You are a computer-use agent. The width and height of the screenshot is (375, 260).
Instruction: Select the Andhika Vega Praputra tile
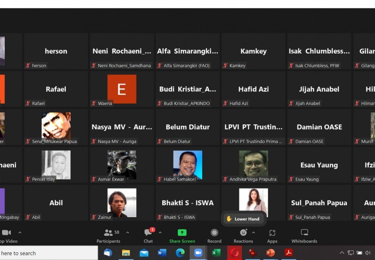tap(253, 165)
